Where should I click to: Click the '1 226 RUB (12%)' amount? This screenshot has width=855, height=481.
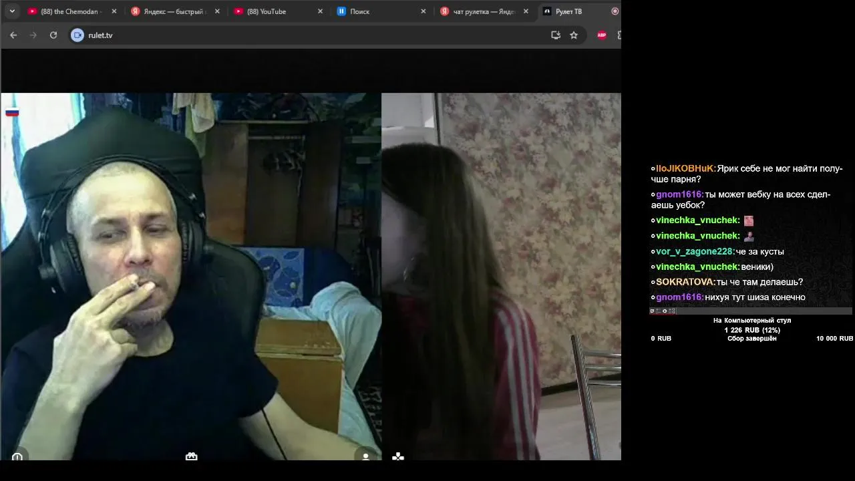(752, 330)
